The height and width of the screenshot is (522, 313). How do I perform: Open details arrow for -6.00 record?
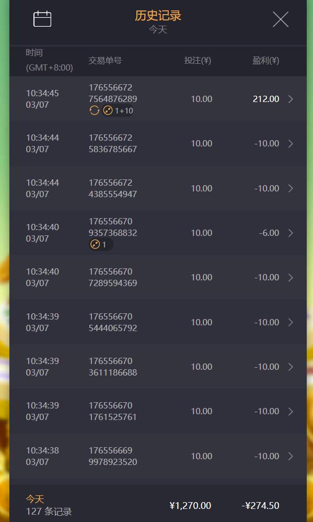click(x=291, y=233)
